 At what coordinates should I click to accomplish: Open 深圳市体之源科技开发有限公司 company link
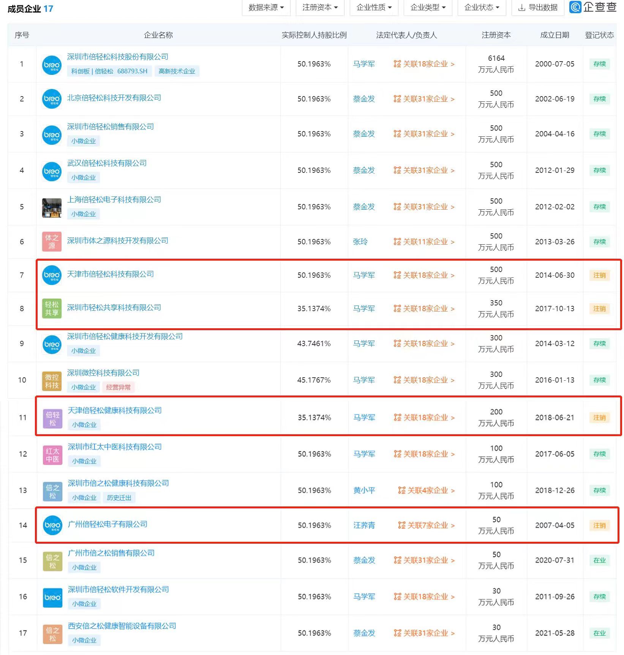click(118, 241)
